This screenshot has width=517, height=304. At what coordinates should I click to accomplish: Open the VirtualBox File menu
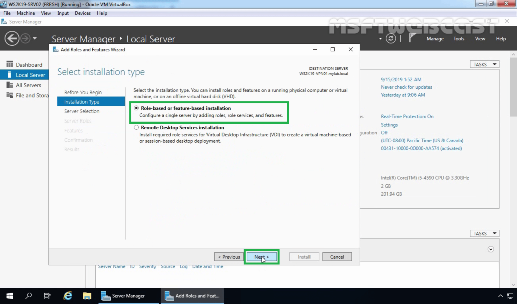pyautogui.click(x=7, y=13)
